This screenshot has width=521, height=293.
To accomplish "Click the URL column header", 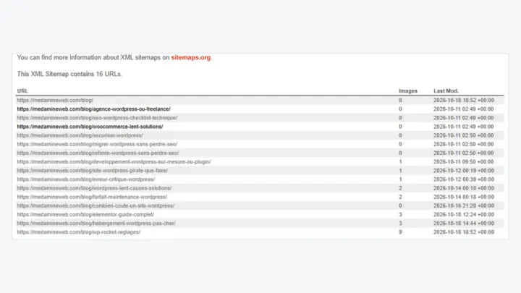I will pos(22,91).
